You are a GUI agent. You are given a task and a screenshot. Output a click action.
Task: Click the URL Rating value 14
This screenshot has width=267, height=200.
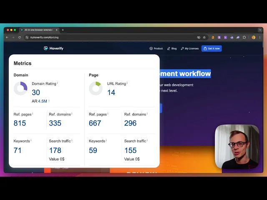click(x=111, y=92)
